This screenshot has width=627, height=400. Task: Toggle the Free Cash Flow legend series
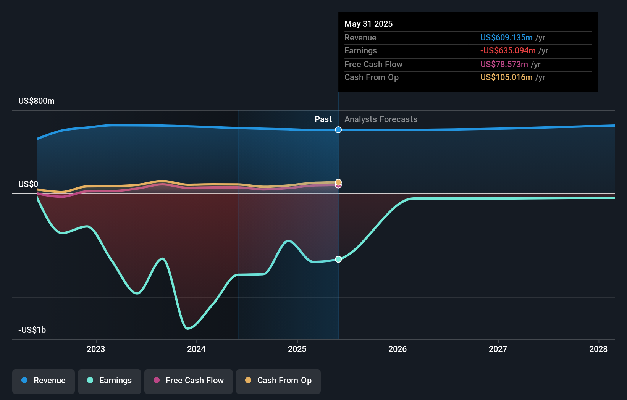(x=189, y=381)
